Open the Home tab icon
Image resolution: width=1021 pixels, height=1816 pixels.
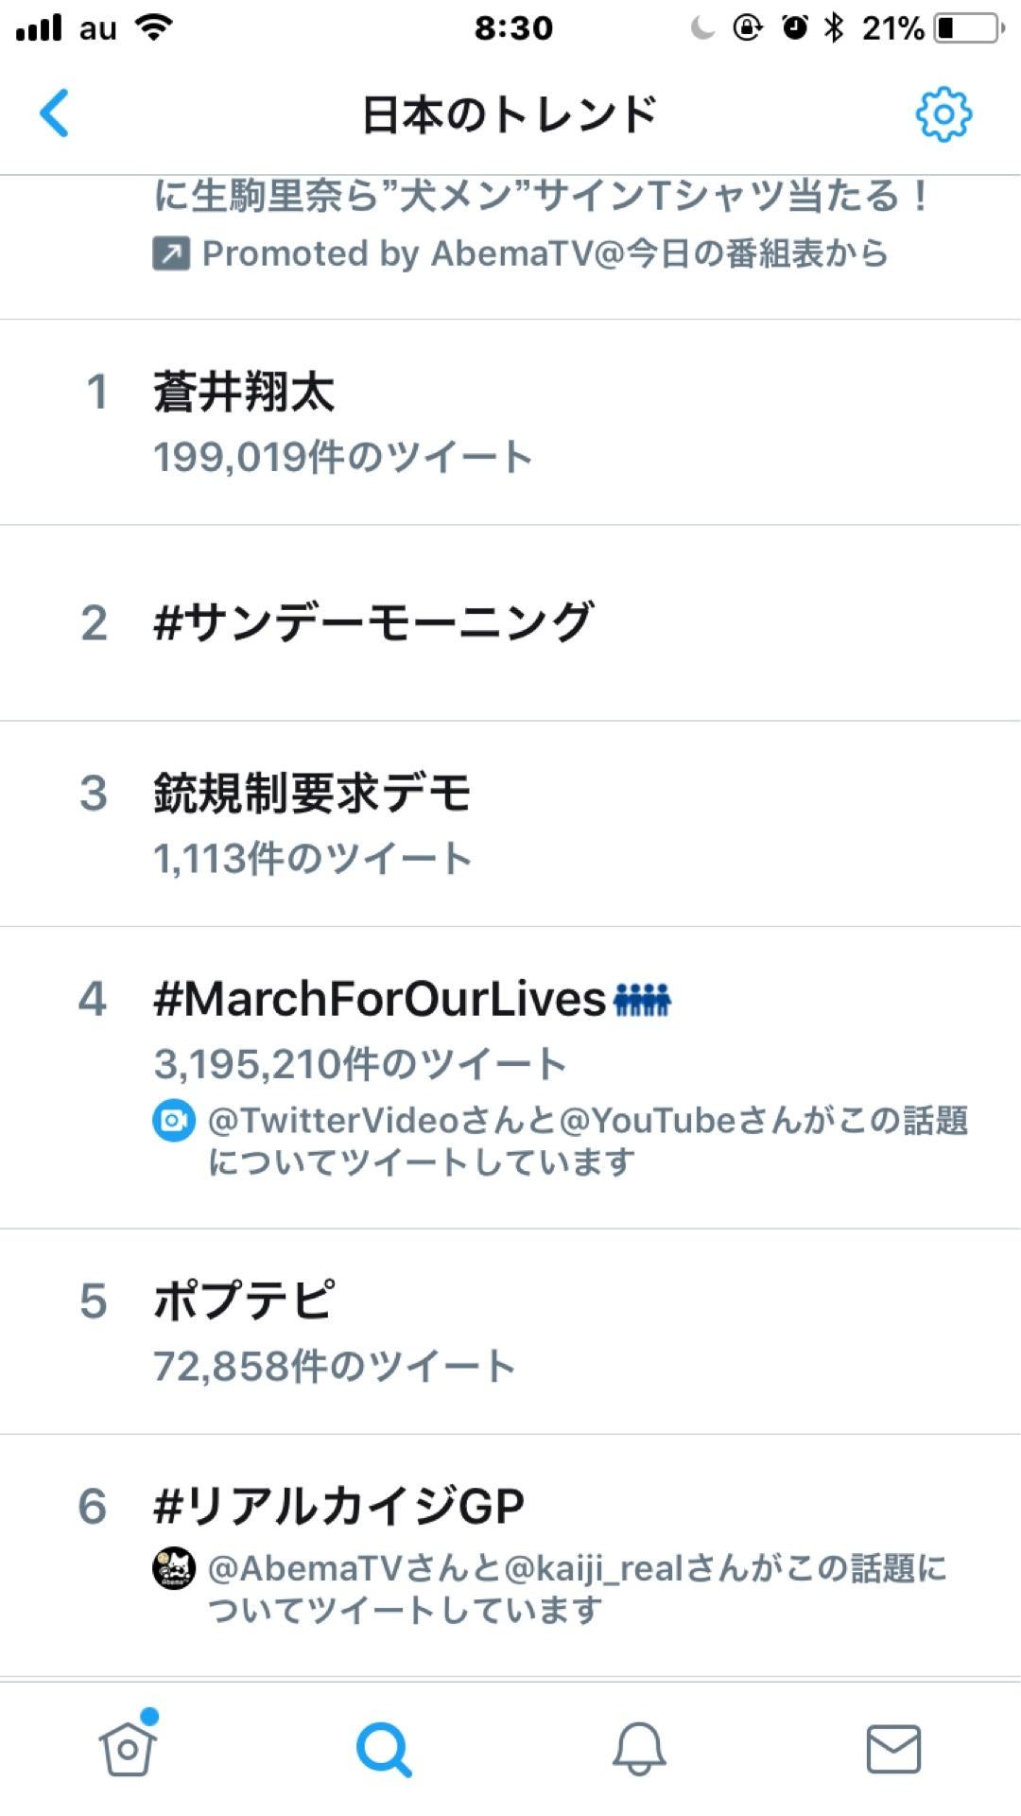128,1748
